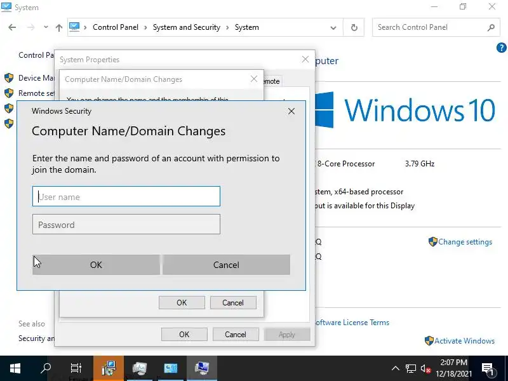Go up one level to System and Security
508x381 pixels.
pyautogui.click(x=59, y=27)
